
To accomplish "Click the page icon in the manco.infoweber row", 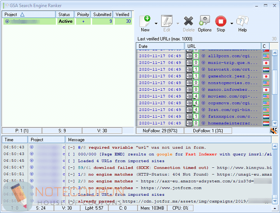I will [x=189, y=90].
